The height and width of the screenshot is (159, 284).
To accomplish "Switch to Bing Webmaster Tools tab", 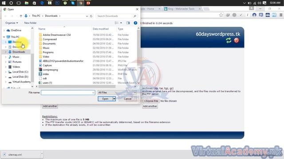I will click(181, 9).
